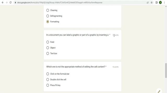Choose Press F6 key option
This screenshot has height=93, width=167.
pyautogui.click(x=47, y=85)
